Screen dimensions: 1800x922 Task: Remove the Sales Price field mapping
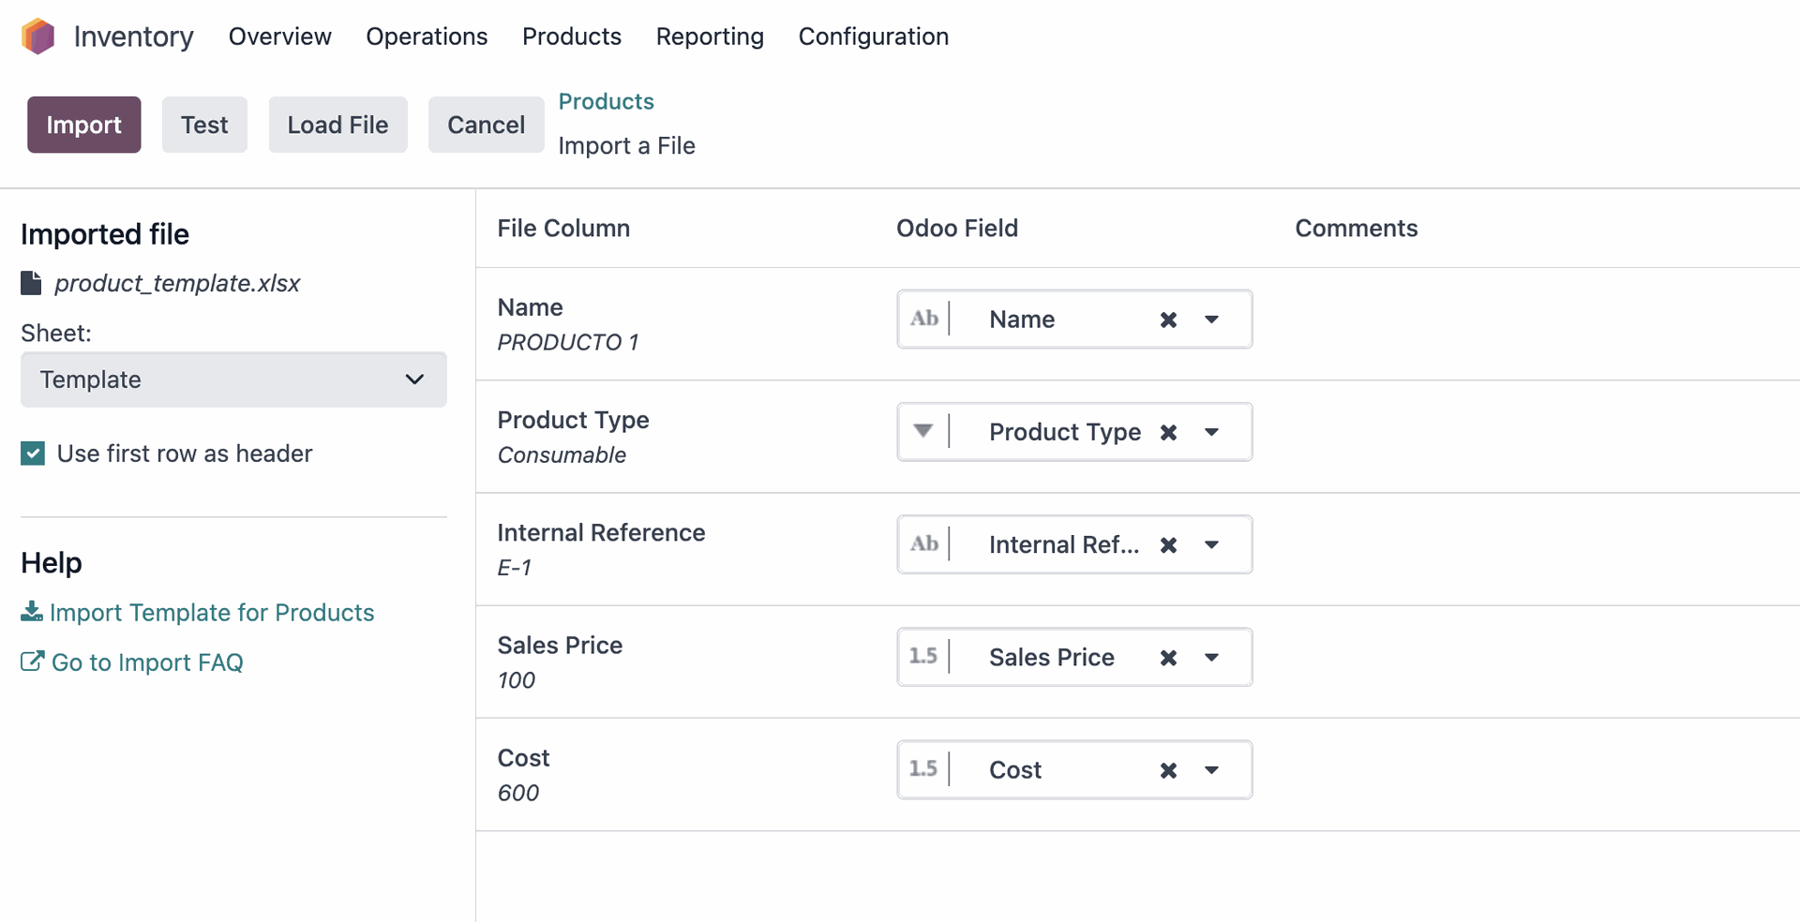point(1168,657)
